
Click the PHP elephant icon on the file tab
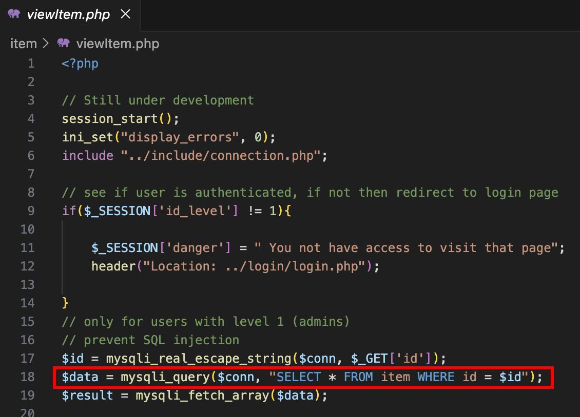click(14, 14)
